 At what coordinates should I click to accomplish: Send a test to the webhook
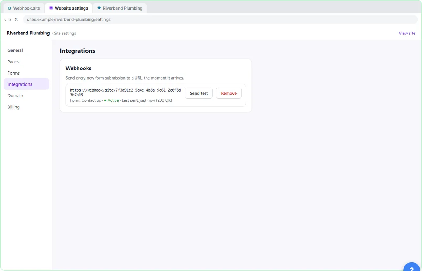click(199, 93)
